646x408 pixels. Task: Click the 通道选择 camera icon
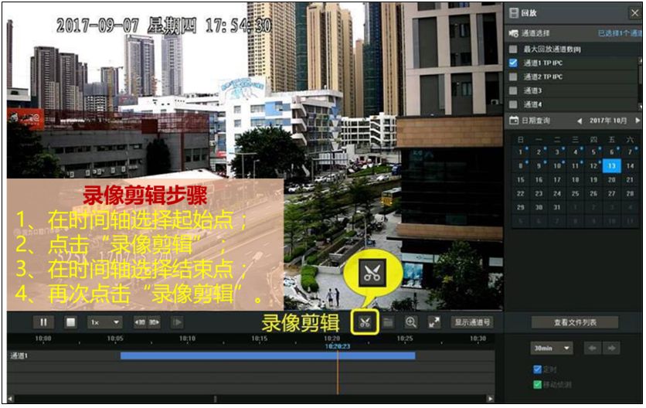point(514,33)
